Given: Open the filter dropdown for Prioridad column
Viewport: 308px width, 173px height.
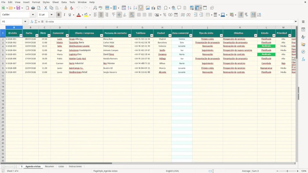Looking at the screenshot, I should pos(290,35).
